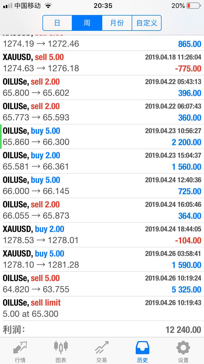Image resolution: width=204 pixels, height=364 pixels.
Task: Open OILUSe buy 2.00 trade with 1 560.00
Action: [x=102, y=161]
